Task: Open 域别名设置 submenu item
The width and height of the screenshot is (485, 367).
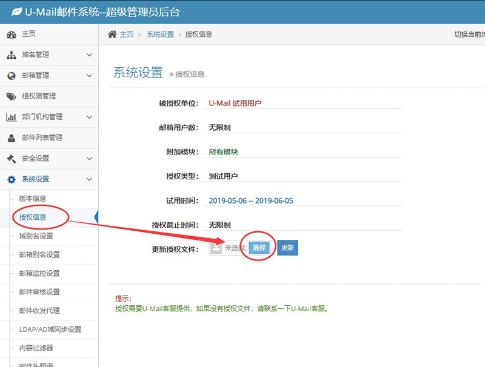Action: pos(36,236)
